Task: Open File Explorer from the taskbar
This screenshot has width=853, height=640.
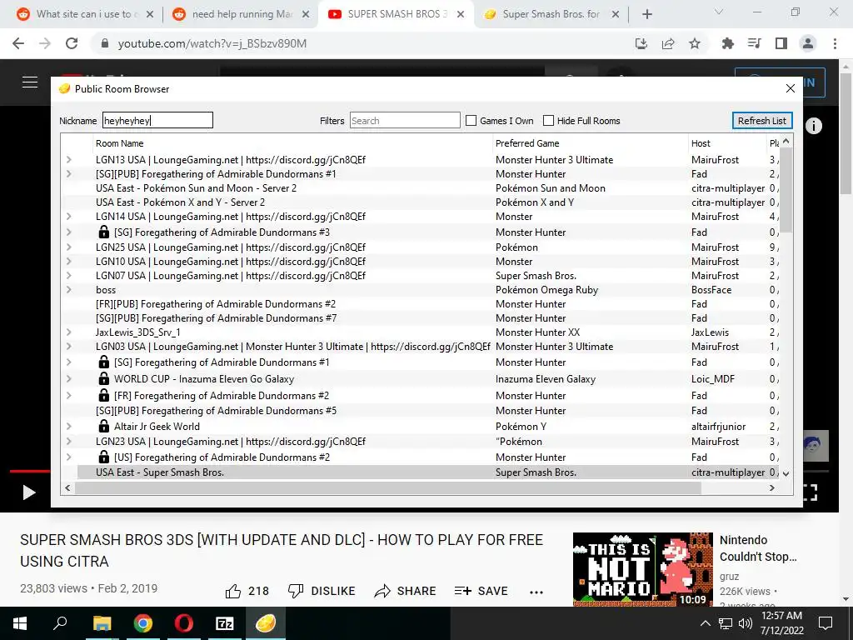Action: point(102,623)
